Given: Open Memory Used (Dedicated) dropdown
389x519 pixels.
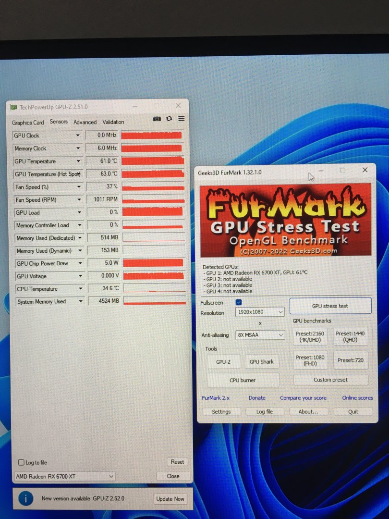Looking at the screenshot, I should click(80, 238).
